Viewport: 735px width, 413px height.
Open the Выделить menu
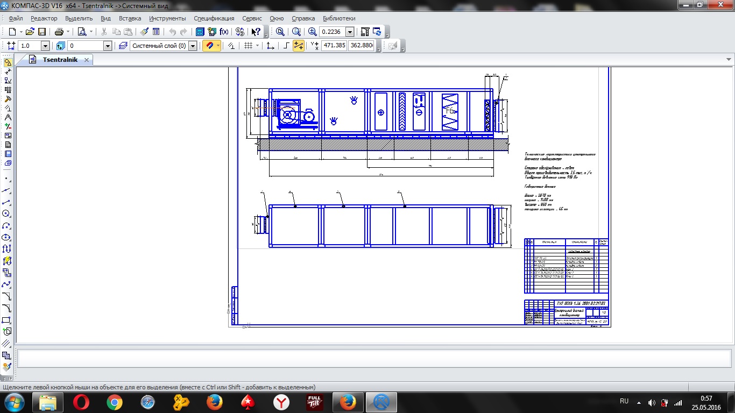coord(79,18)
